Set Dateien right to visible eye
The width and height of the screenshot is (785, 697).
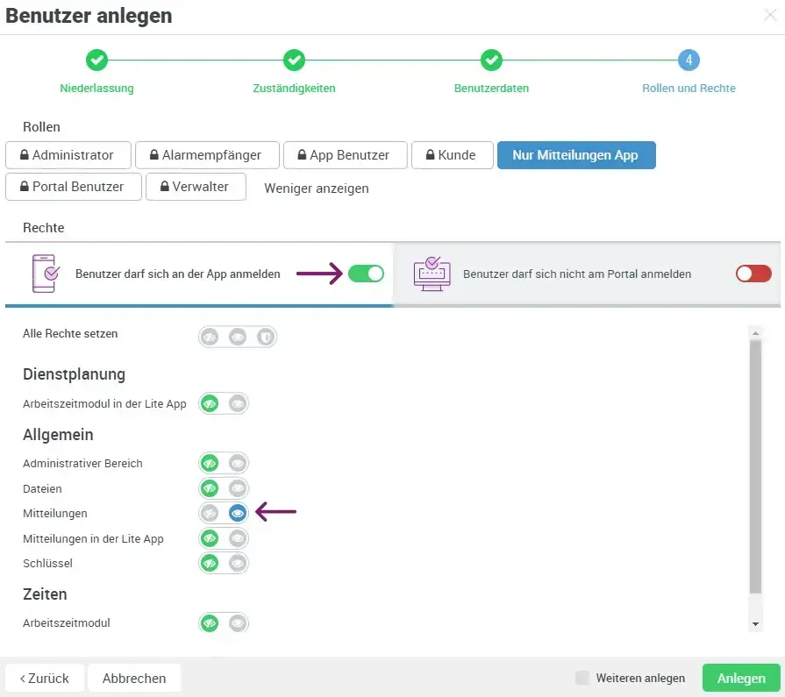click(x=237, y=488)
